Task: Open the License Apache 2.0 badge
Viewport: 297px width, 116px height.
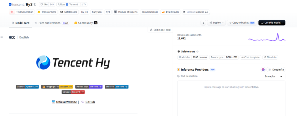Action: coord(27,87)
